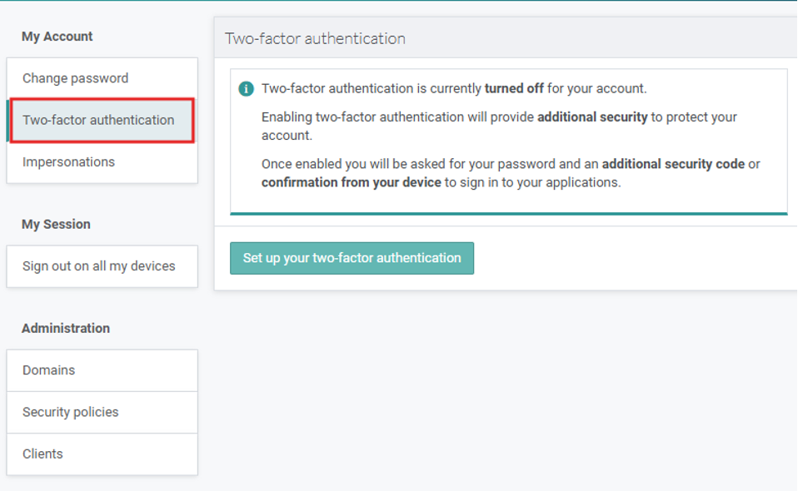
Task: Click the My Session section heading
Action: coord(56,224)
